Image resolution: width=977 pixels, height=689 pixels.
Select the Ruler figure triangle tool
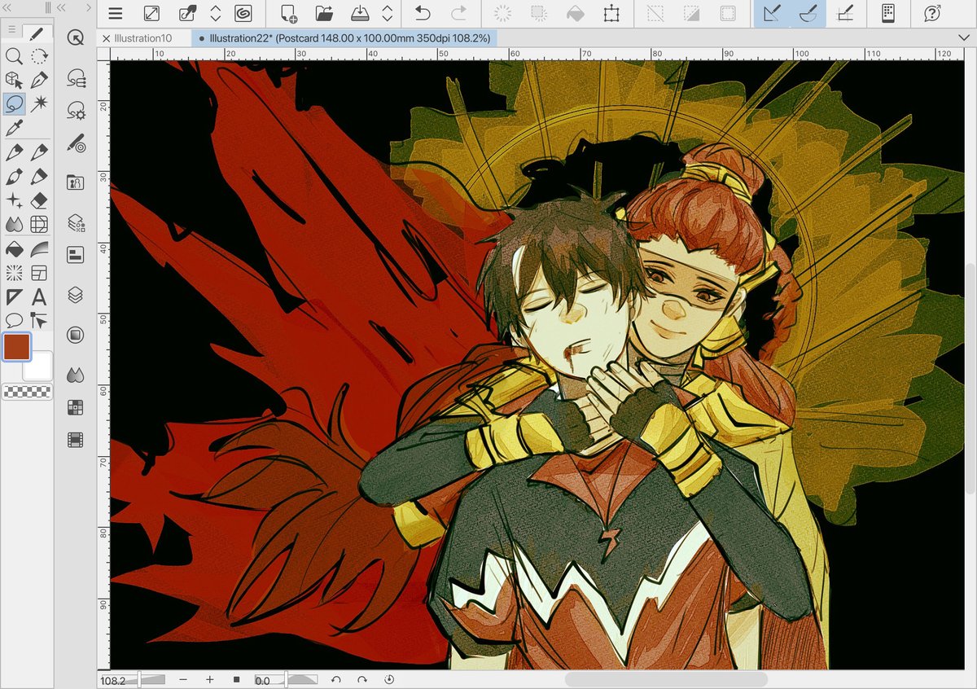(14, 296)
